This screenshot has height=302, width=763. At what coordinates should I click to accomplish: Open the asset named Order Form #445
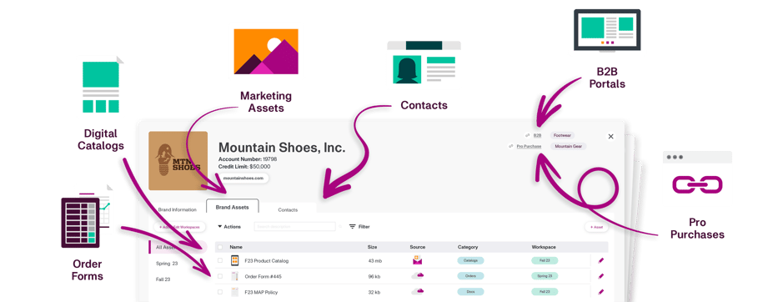pos(263,277)
